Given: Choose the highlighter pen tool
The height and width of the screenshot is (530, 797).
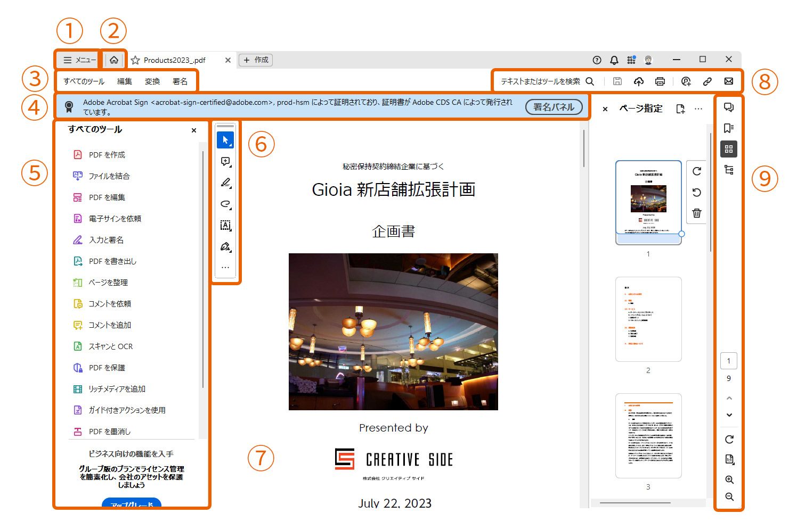Looking at the screenshot, I should point(225,183).
